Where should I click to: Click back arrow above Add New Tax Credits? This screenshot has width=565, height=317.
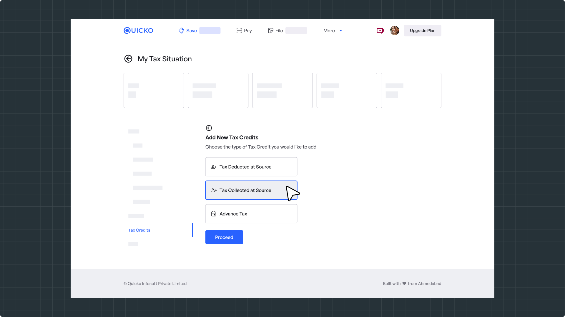coord(209,128)
